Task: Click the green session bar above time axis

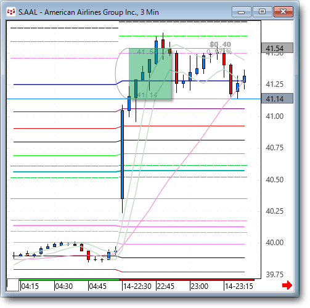Action: (69, 280)
